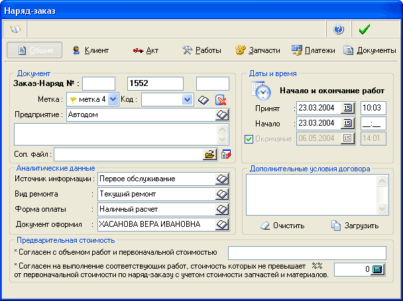
Task: Expand the Код dropdown list
Action: pyautogui.click(x=187, y=99)
